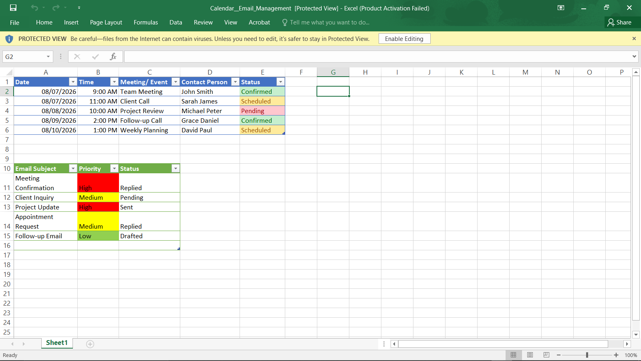Click the Enable Editing button
Image resolution: width=641 pixels, height=361 pixels.
(x=404, y=39)
